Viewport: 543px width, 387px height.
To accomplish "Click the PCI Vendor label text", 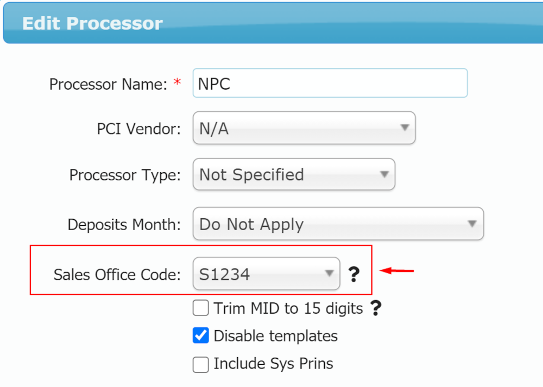I will pyautogui.click(x=138, y=129).
